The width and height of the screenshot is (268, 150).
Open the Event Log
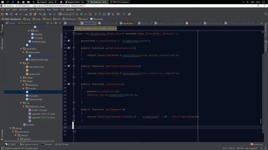tap(257, 144)
